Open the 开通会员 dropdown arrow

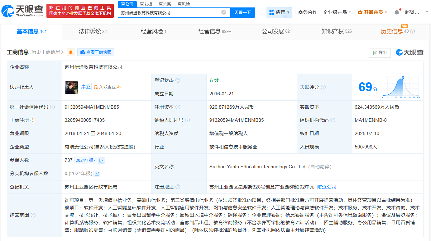click(386, 12)
